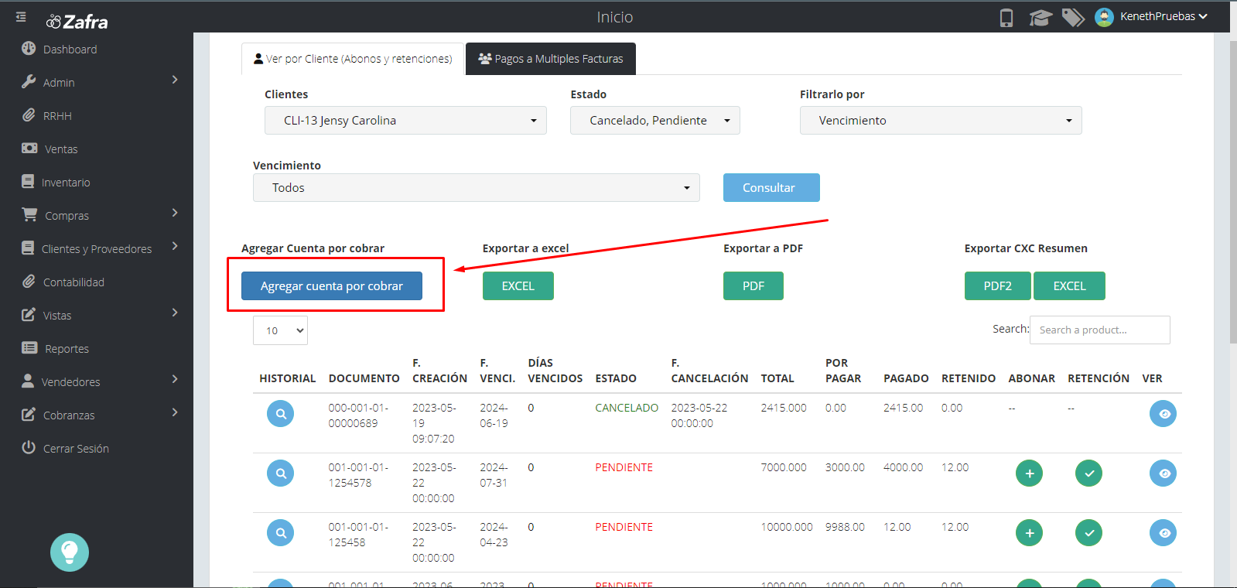Add retention for document 001-001-01-1254578
The width and height of the screenshot is (1237, 588).
click(x=1088, y=473)
